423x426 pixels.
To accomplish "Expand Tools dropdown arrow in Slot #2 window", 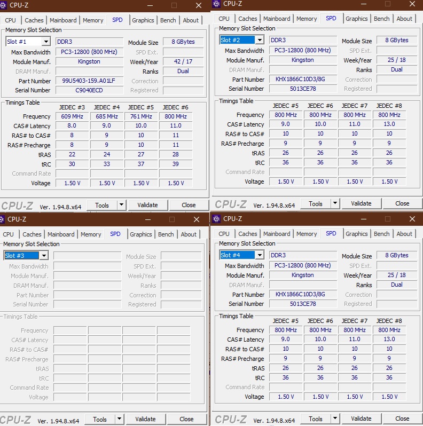I will (x=335, y=203).
